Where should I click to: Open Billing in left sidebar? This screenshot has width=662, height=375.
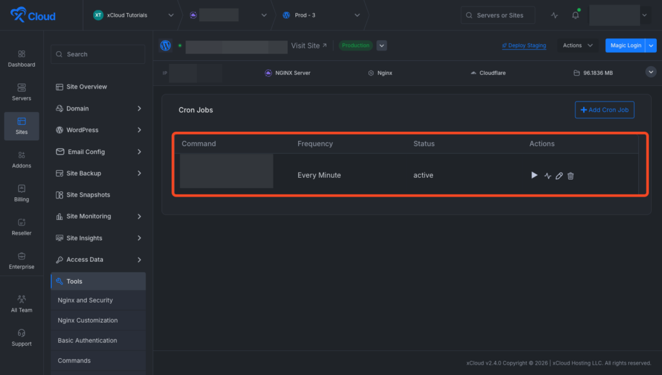(x=21, y=193)
